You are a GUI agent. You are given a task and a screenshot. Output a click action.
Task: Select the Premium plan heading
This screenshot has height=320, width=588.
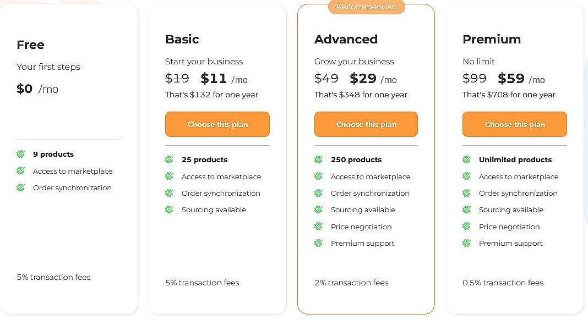(492, 39)
